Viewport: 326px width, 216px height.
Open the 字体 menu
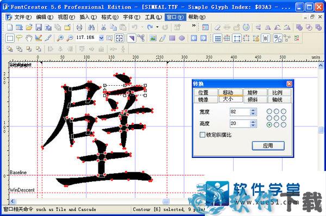point(131,17)
